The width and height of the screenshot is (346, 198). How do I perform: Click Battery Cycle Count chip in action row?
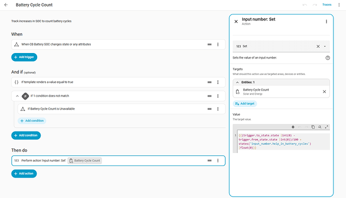tap(85, 160)
